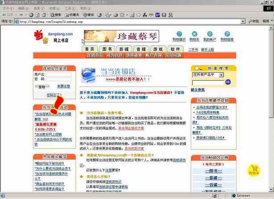Screen dimensions: 274x199
Task: Click the 我要注册 register link
Action: coord(64,86)
